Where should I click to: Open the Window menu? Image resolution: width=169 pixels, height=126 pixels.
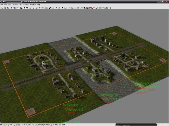(15, 5)
